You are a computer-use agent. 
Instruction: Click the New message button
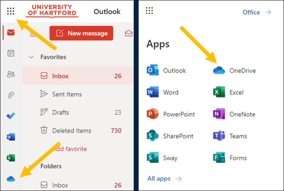coord(81,33)
